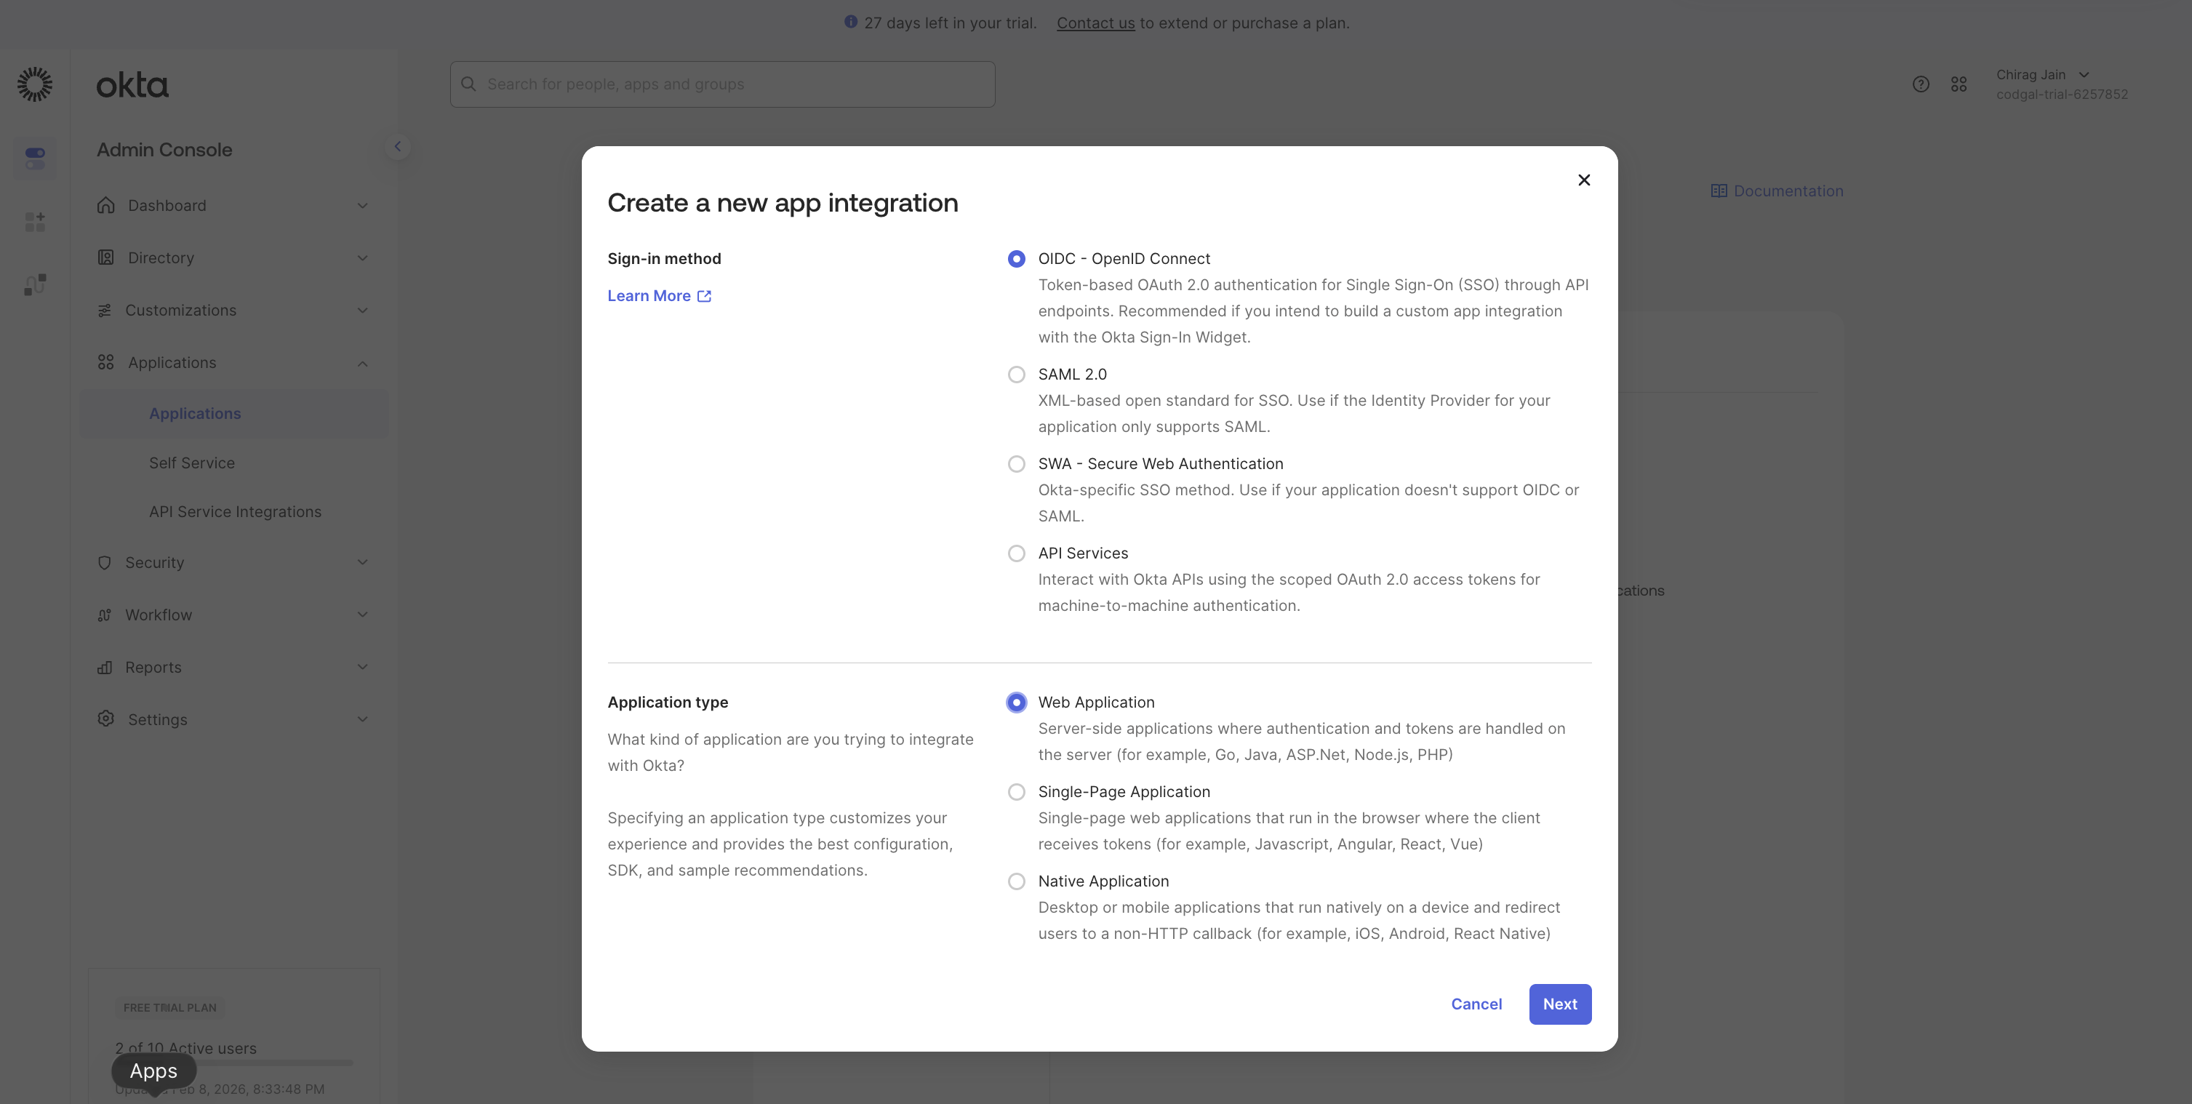Open Self Service menu item
This screenshot has width=2192, height=1104.
(191, 463)
